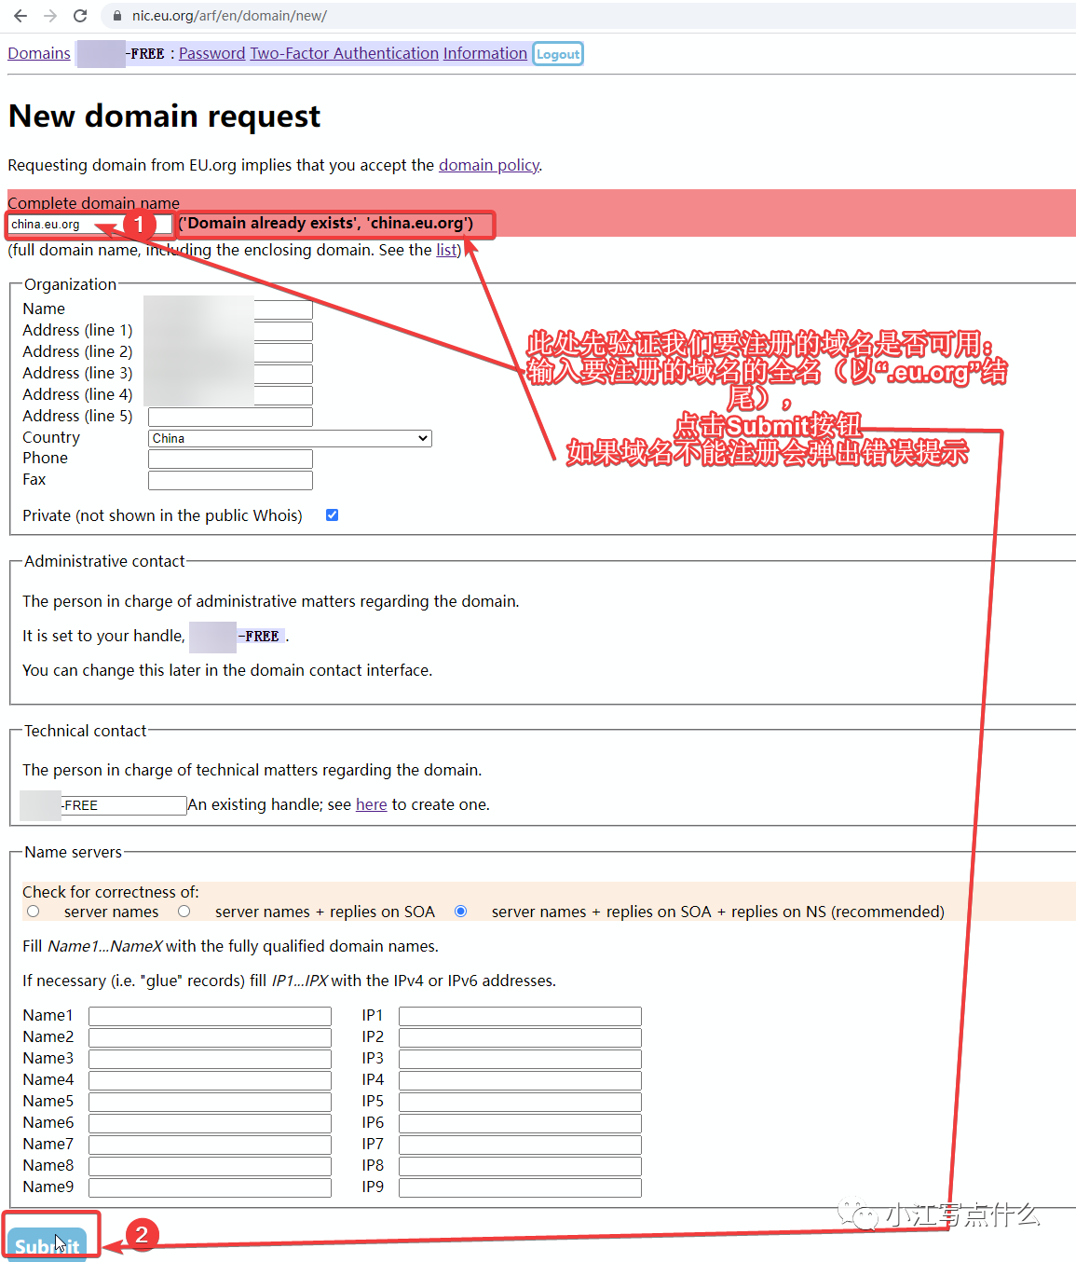This screenshot has width=1076, height=1262.
Task: Click the Name2 server field
Action: [x=210, y=1037]
